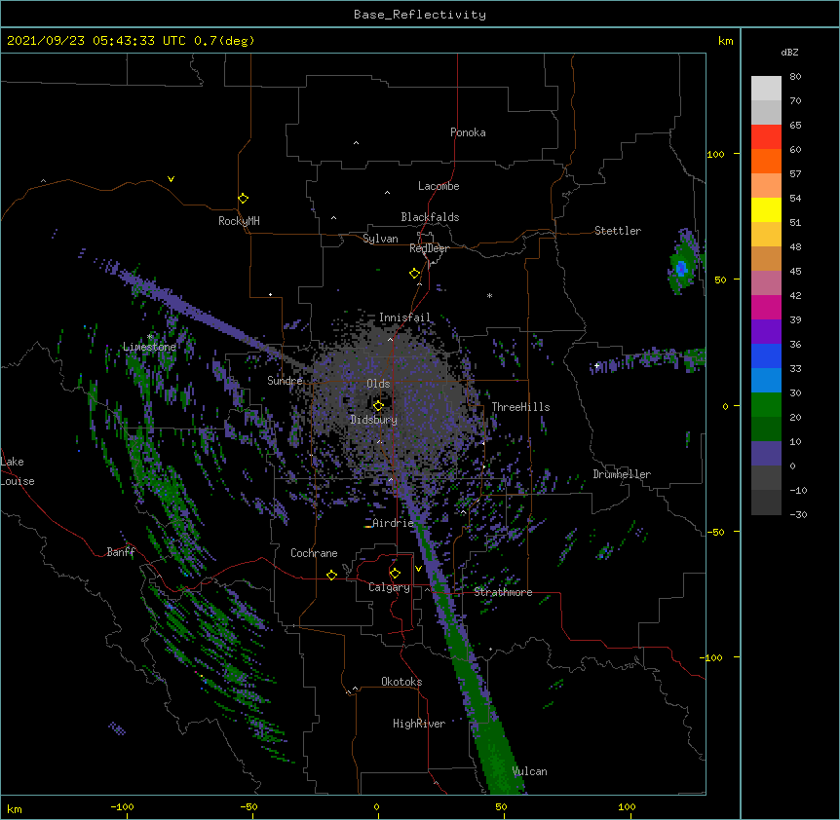840x820 pixels.
Task: Click the Limestone label
Action: (149, 347)
